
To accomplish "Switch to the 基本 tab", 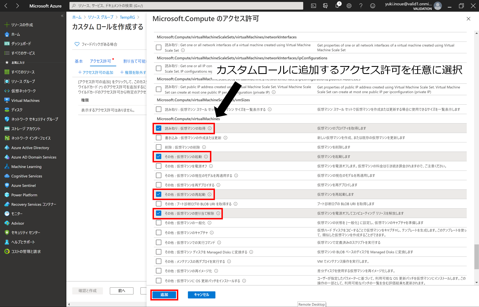I will point(79,61).
